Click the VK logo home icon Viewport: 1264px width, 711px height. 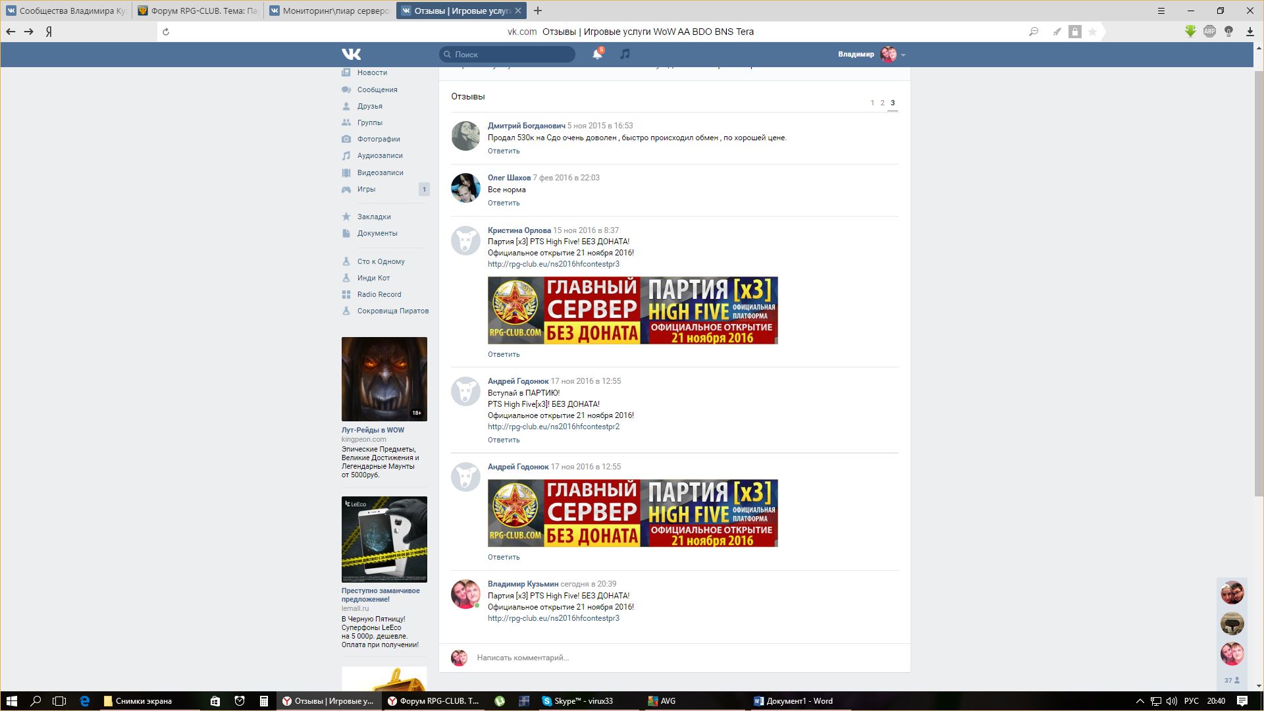[x=351, y=54]
